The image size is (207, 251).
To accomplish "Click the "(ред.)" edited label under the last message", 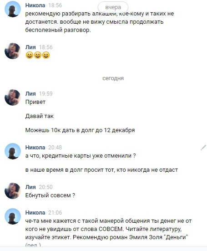I will click(x=33, y=245).
